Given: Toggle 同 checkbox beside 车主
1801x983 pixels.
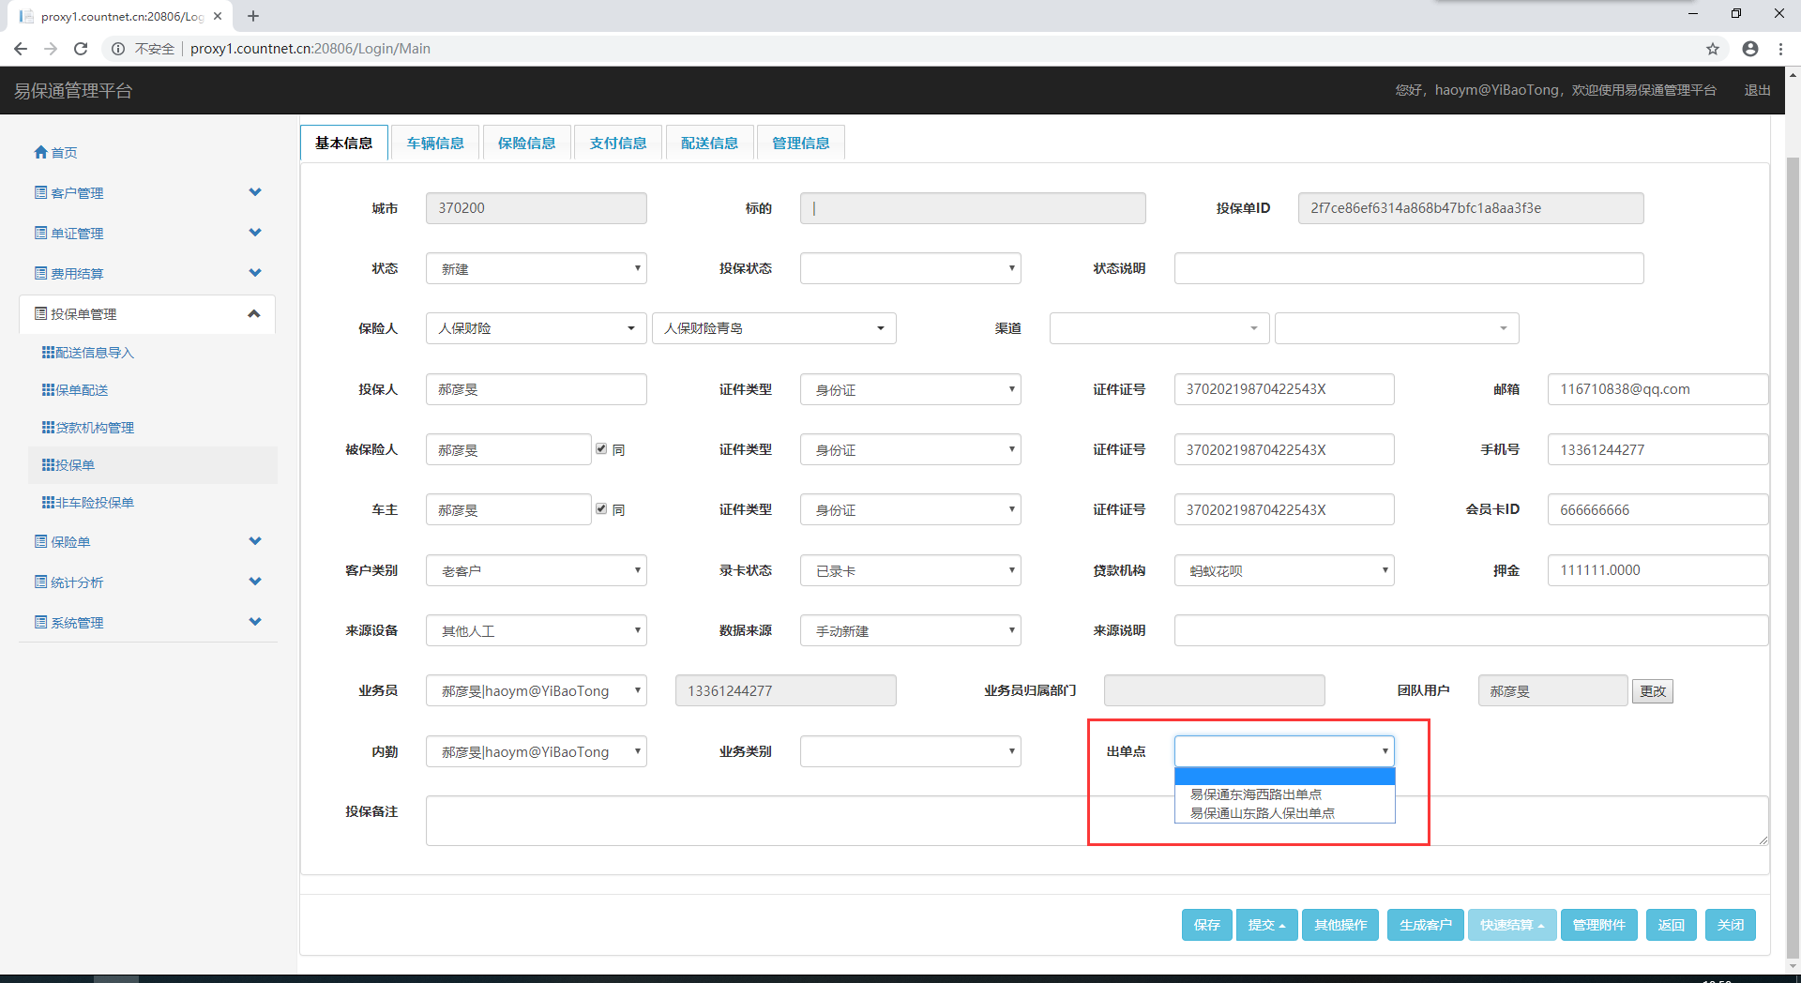Looking at the screenshot, I should pos(601,509).
